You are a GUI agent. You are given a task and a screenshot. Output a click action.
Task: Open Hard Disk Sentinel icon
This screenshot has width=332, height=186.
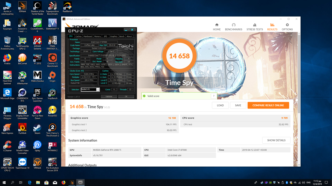click(x=7, y=78)
